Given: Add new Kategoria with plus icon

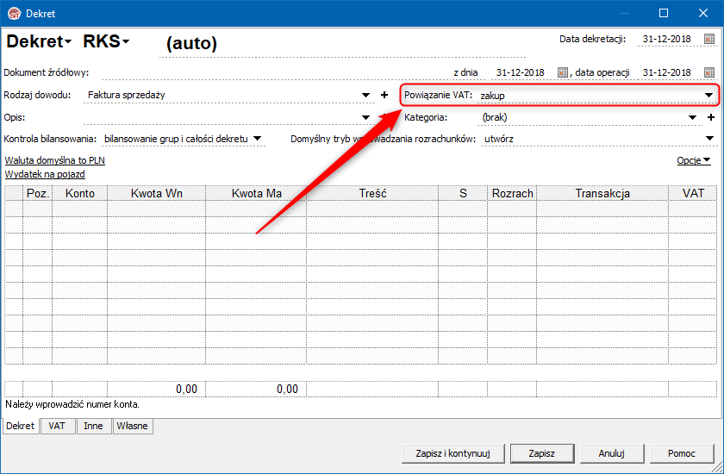Looking at the screenshot, I should 711,117.
